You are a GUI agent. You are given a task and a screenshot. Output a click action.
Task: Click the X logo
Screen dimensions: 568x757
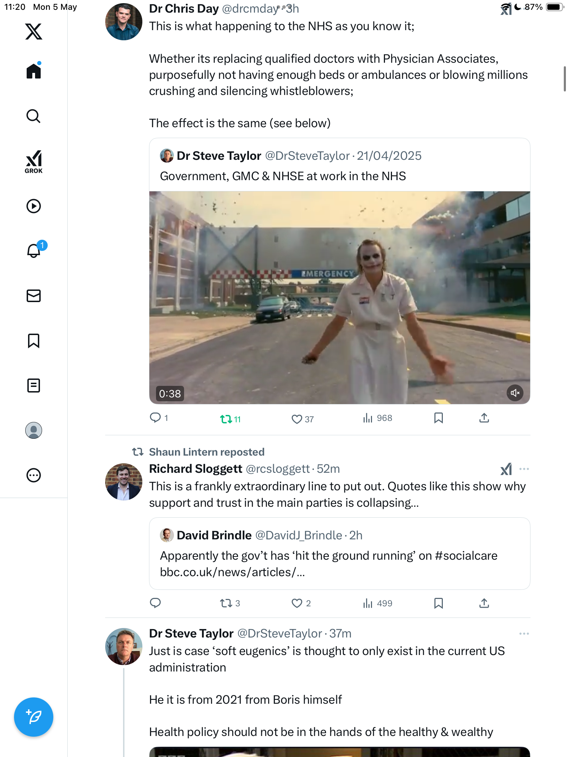[x=34, y=32]
